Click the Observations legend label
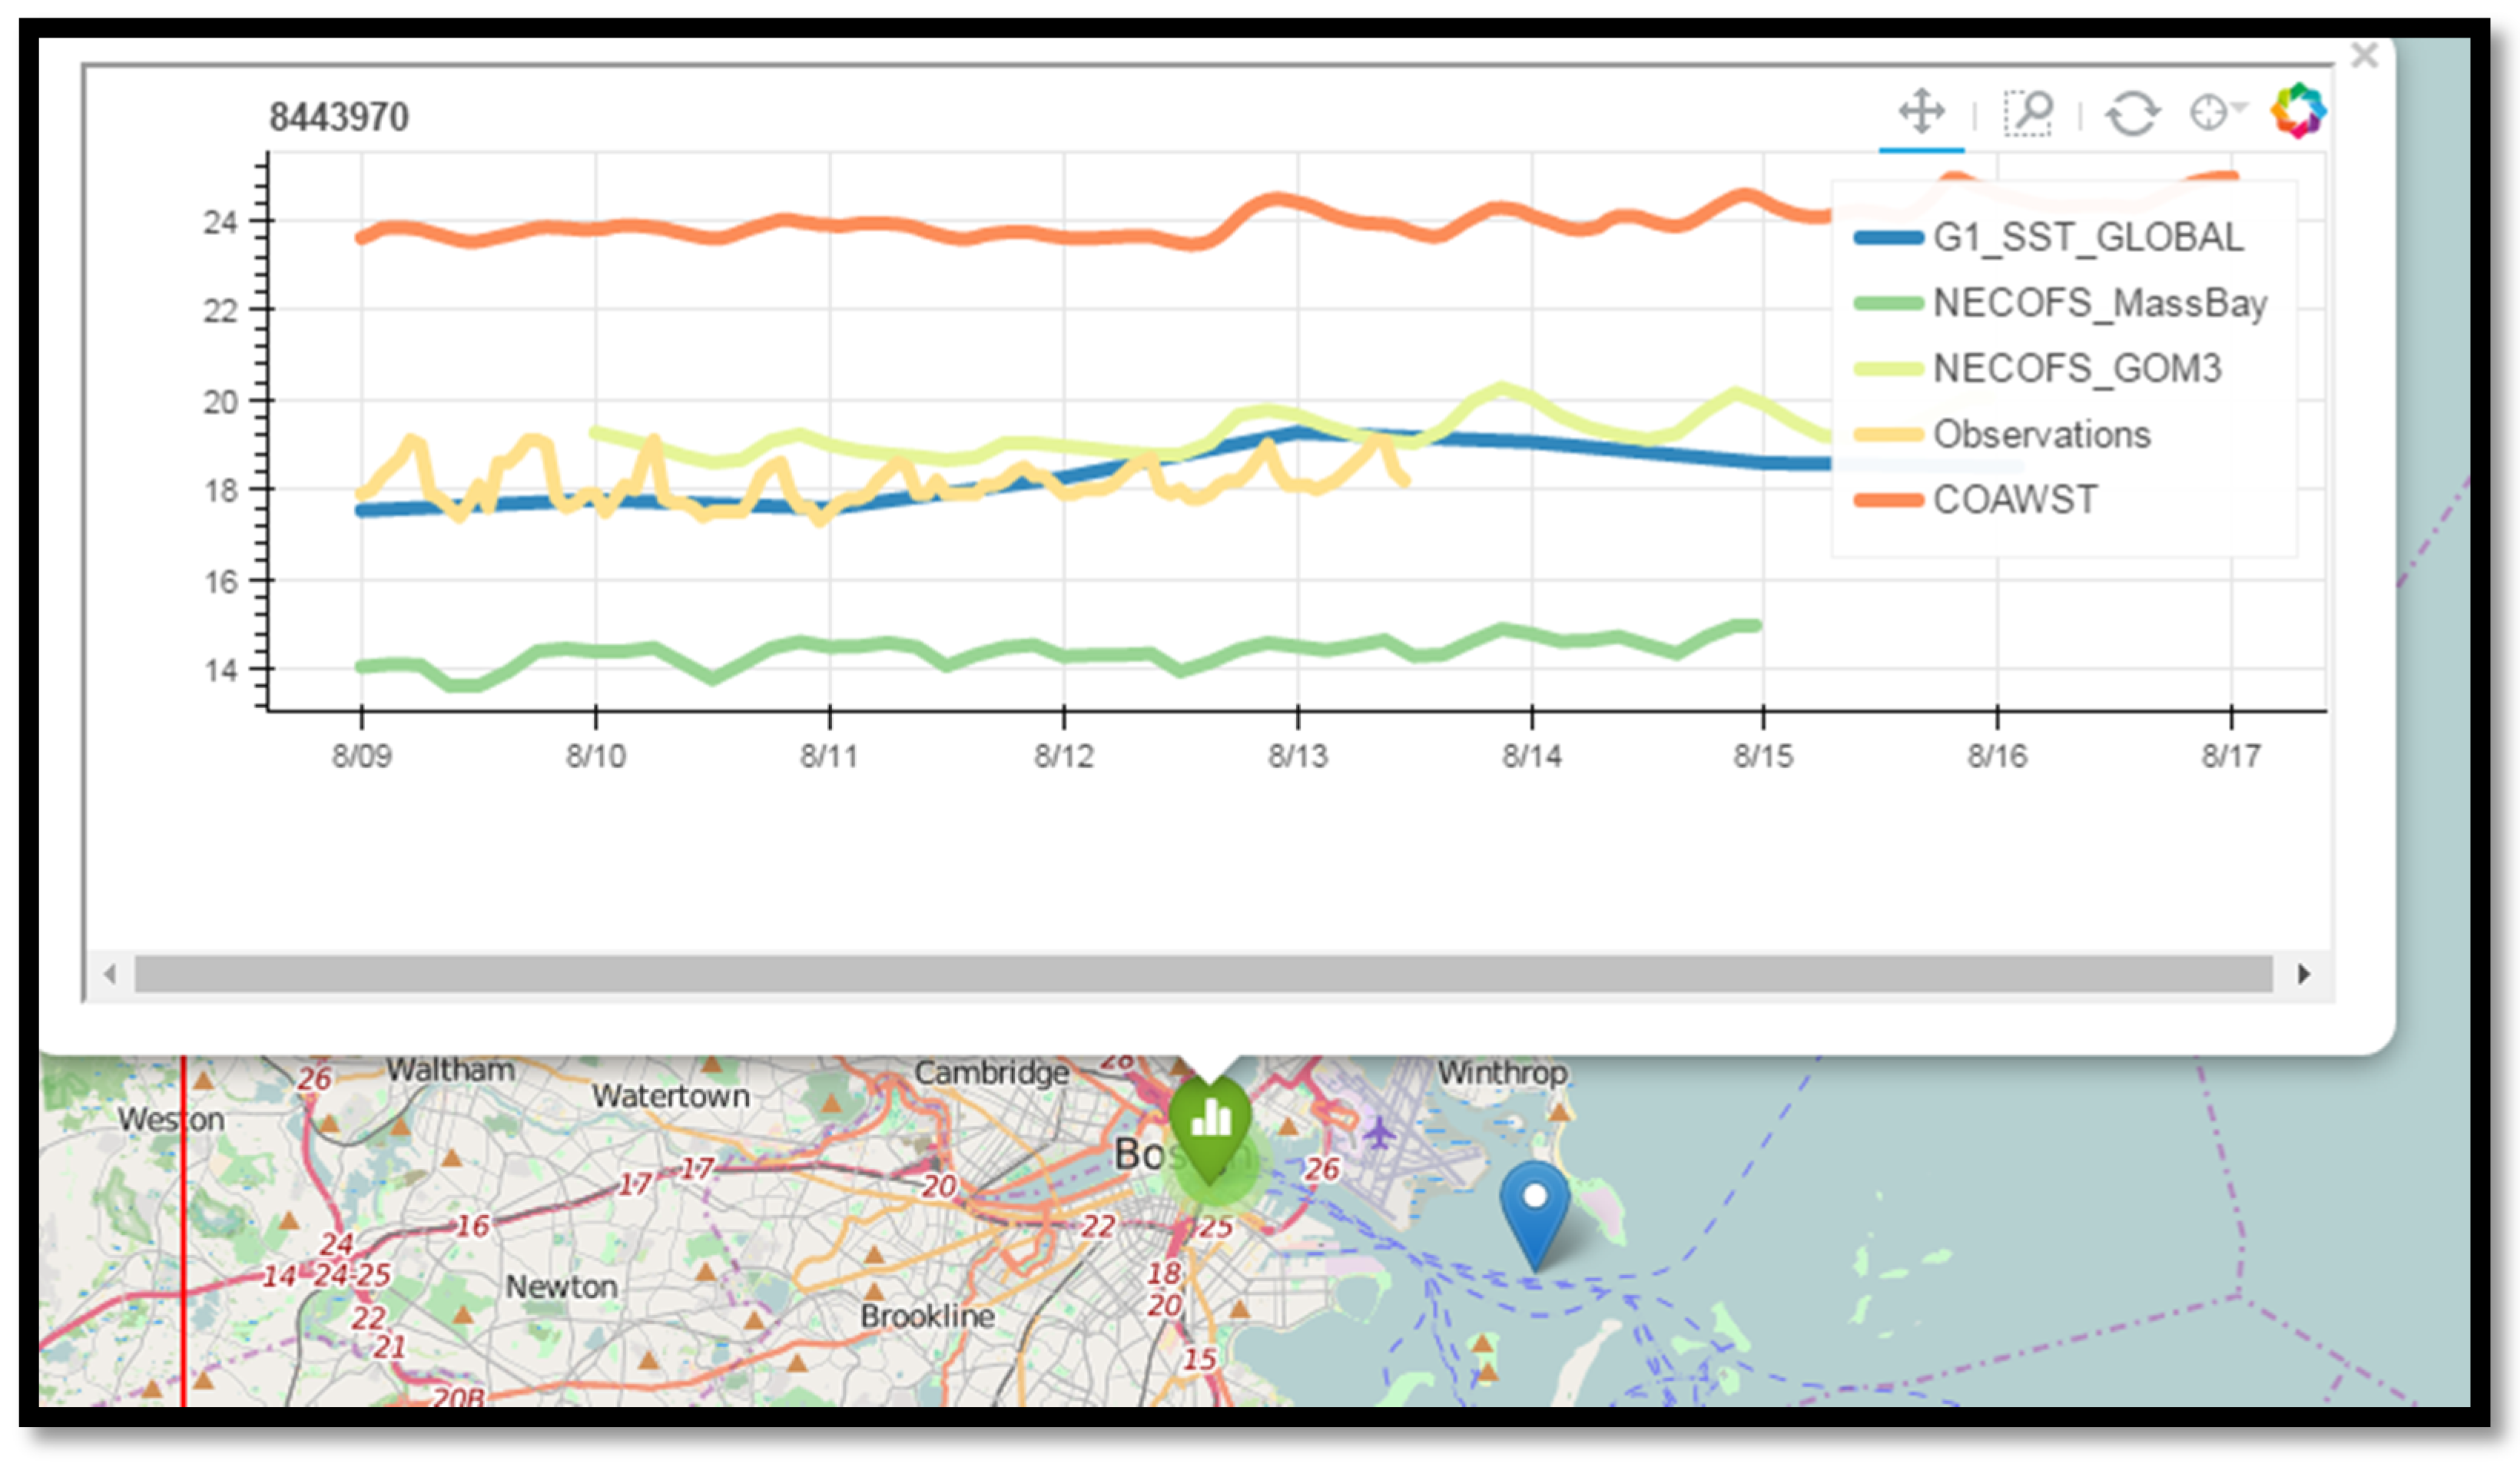 pyautogui.click(x=2041, y=435)
